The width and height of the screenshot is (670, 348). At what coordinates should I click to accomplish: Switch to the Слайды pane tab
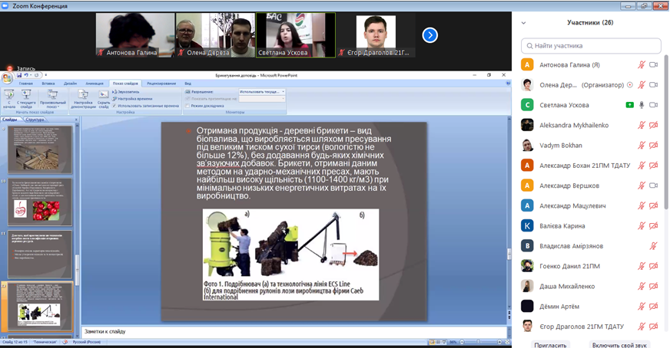click(x=10, y=120)
